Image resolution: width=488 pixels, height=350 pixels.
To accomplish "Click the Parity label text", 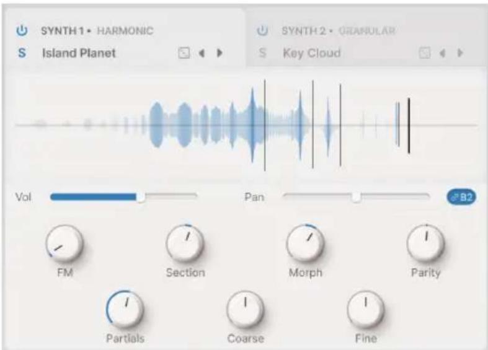I will pyautogui.click(x=426, y=273).
